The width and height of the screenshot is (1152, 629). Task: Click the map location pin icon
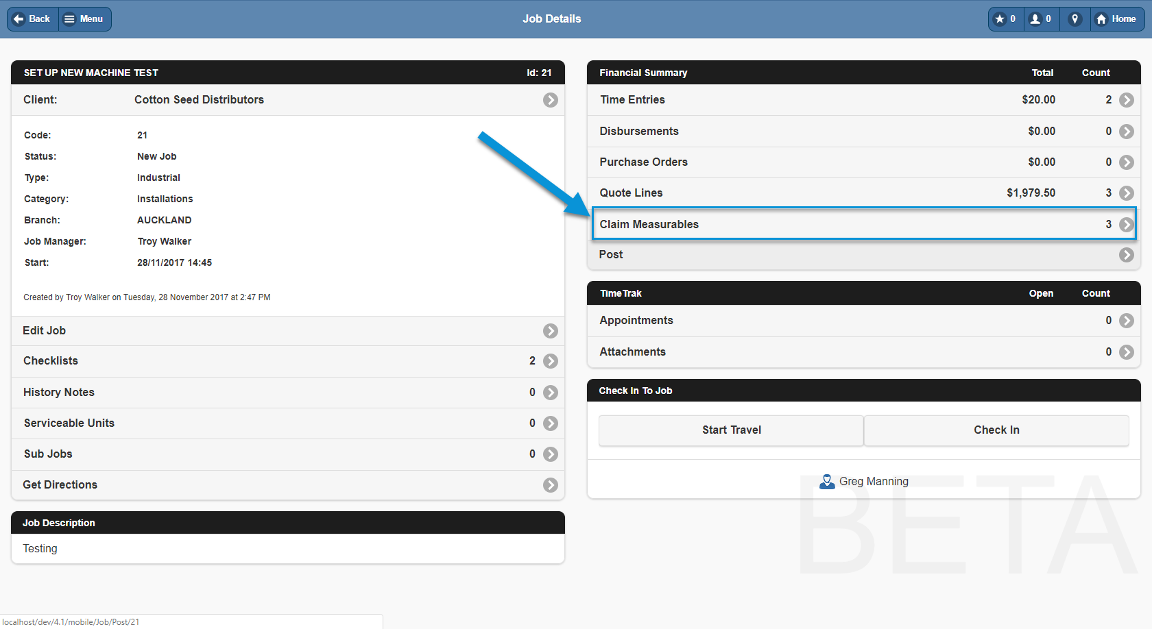tap(1075, 19)
